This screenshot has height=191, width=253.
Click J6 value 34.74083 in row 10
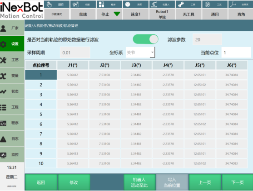point(232,163)
